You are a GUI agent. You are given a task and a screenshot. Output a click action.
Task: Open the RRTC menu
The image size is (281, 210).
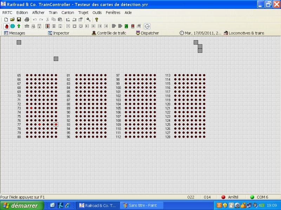point(7,13)
